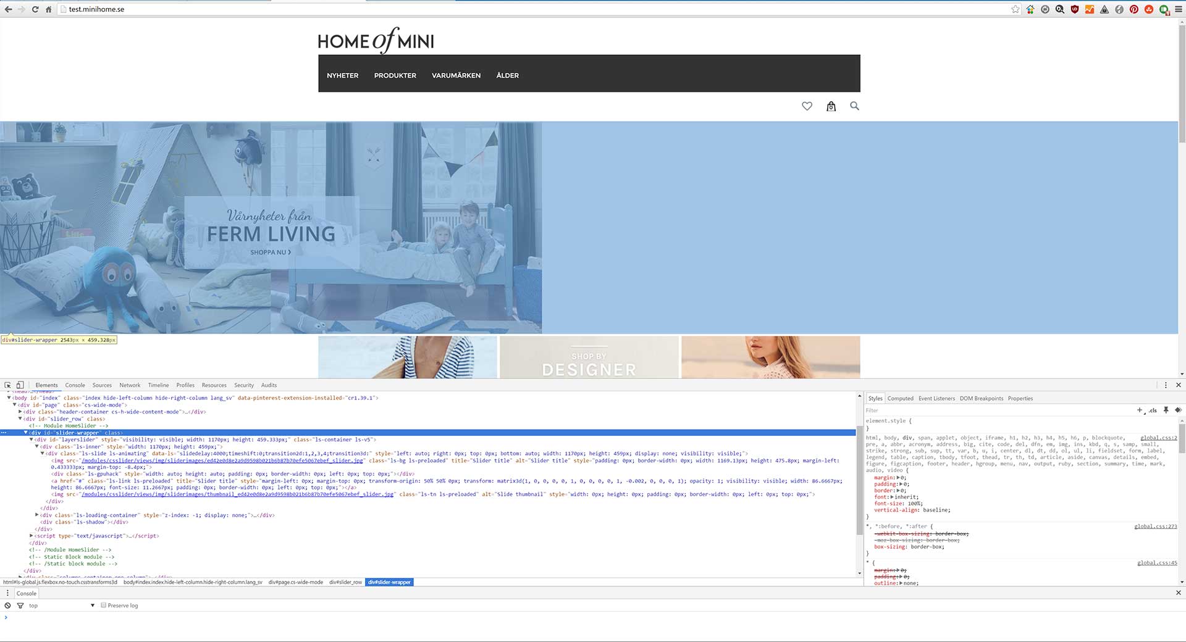1186x642 pixels.
Task: Open the NYHETER menu item
Action: [x=342, y=75]
